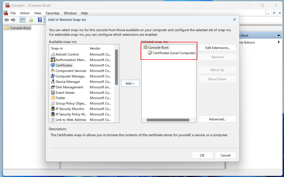Click the IP Security Policy Management icon
Viewport: 284px width, 177px height.
pyautogui.click(x=53, y=114)
